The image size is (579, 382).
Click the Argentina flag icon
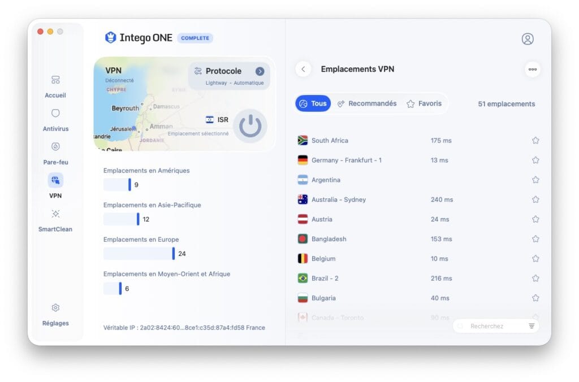click(303, 180)
